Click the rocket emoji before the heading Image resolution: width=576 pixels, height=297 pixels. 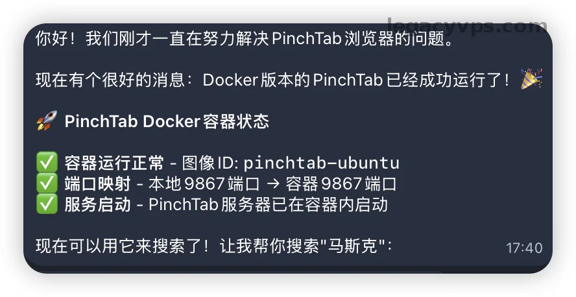(47, 121)
